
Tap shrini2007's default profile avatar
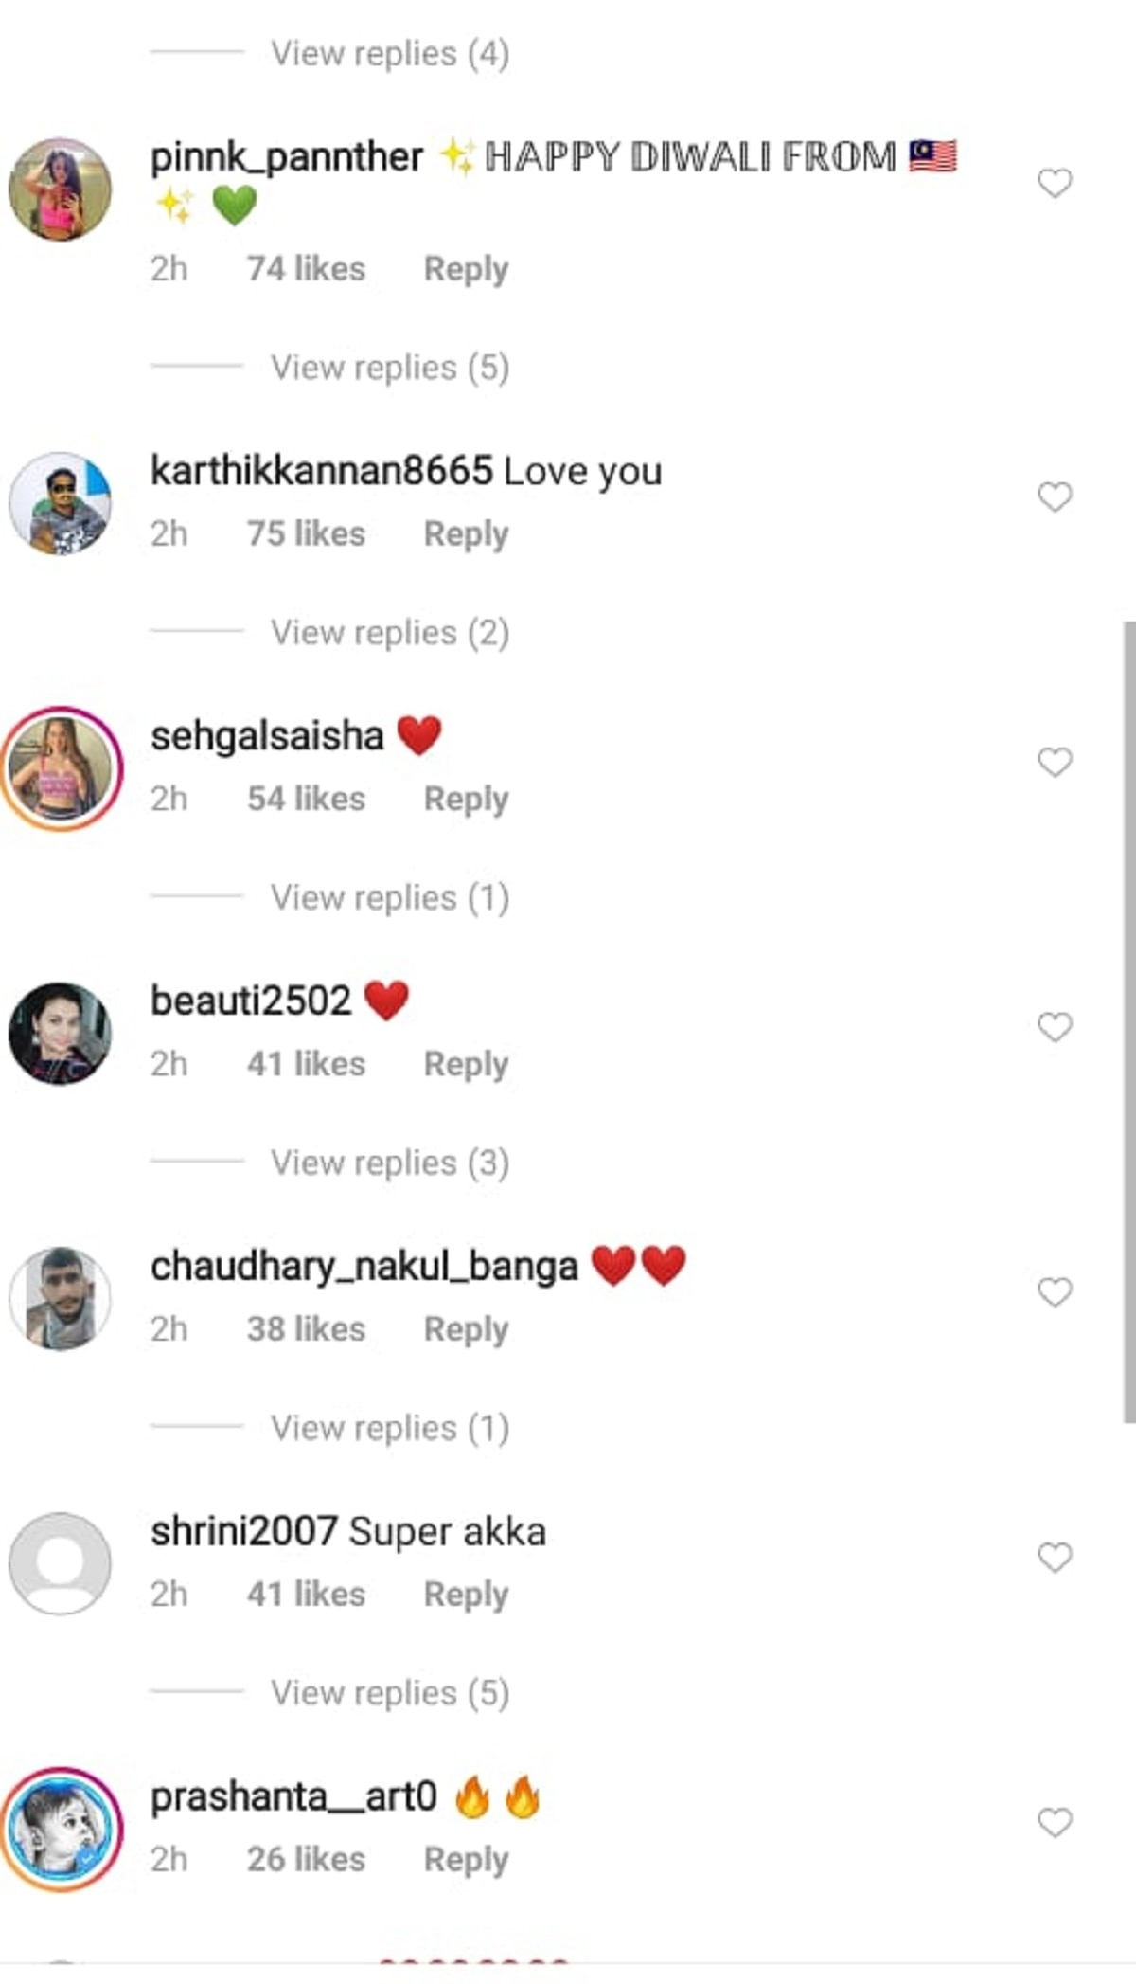point(60,1564)
